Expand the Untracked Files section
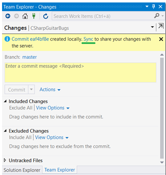This screenshot has height=175, width=166. pos(5,160)
